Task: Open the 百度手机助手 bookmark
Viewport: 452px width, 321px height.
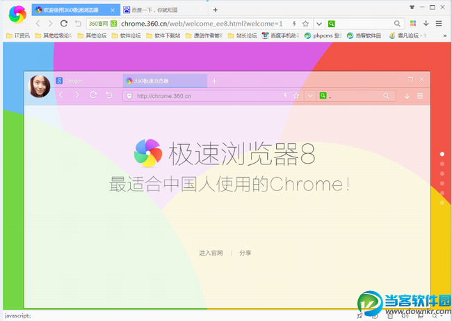Action: click(280, 36)
